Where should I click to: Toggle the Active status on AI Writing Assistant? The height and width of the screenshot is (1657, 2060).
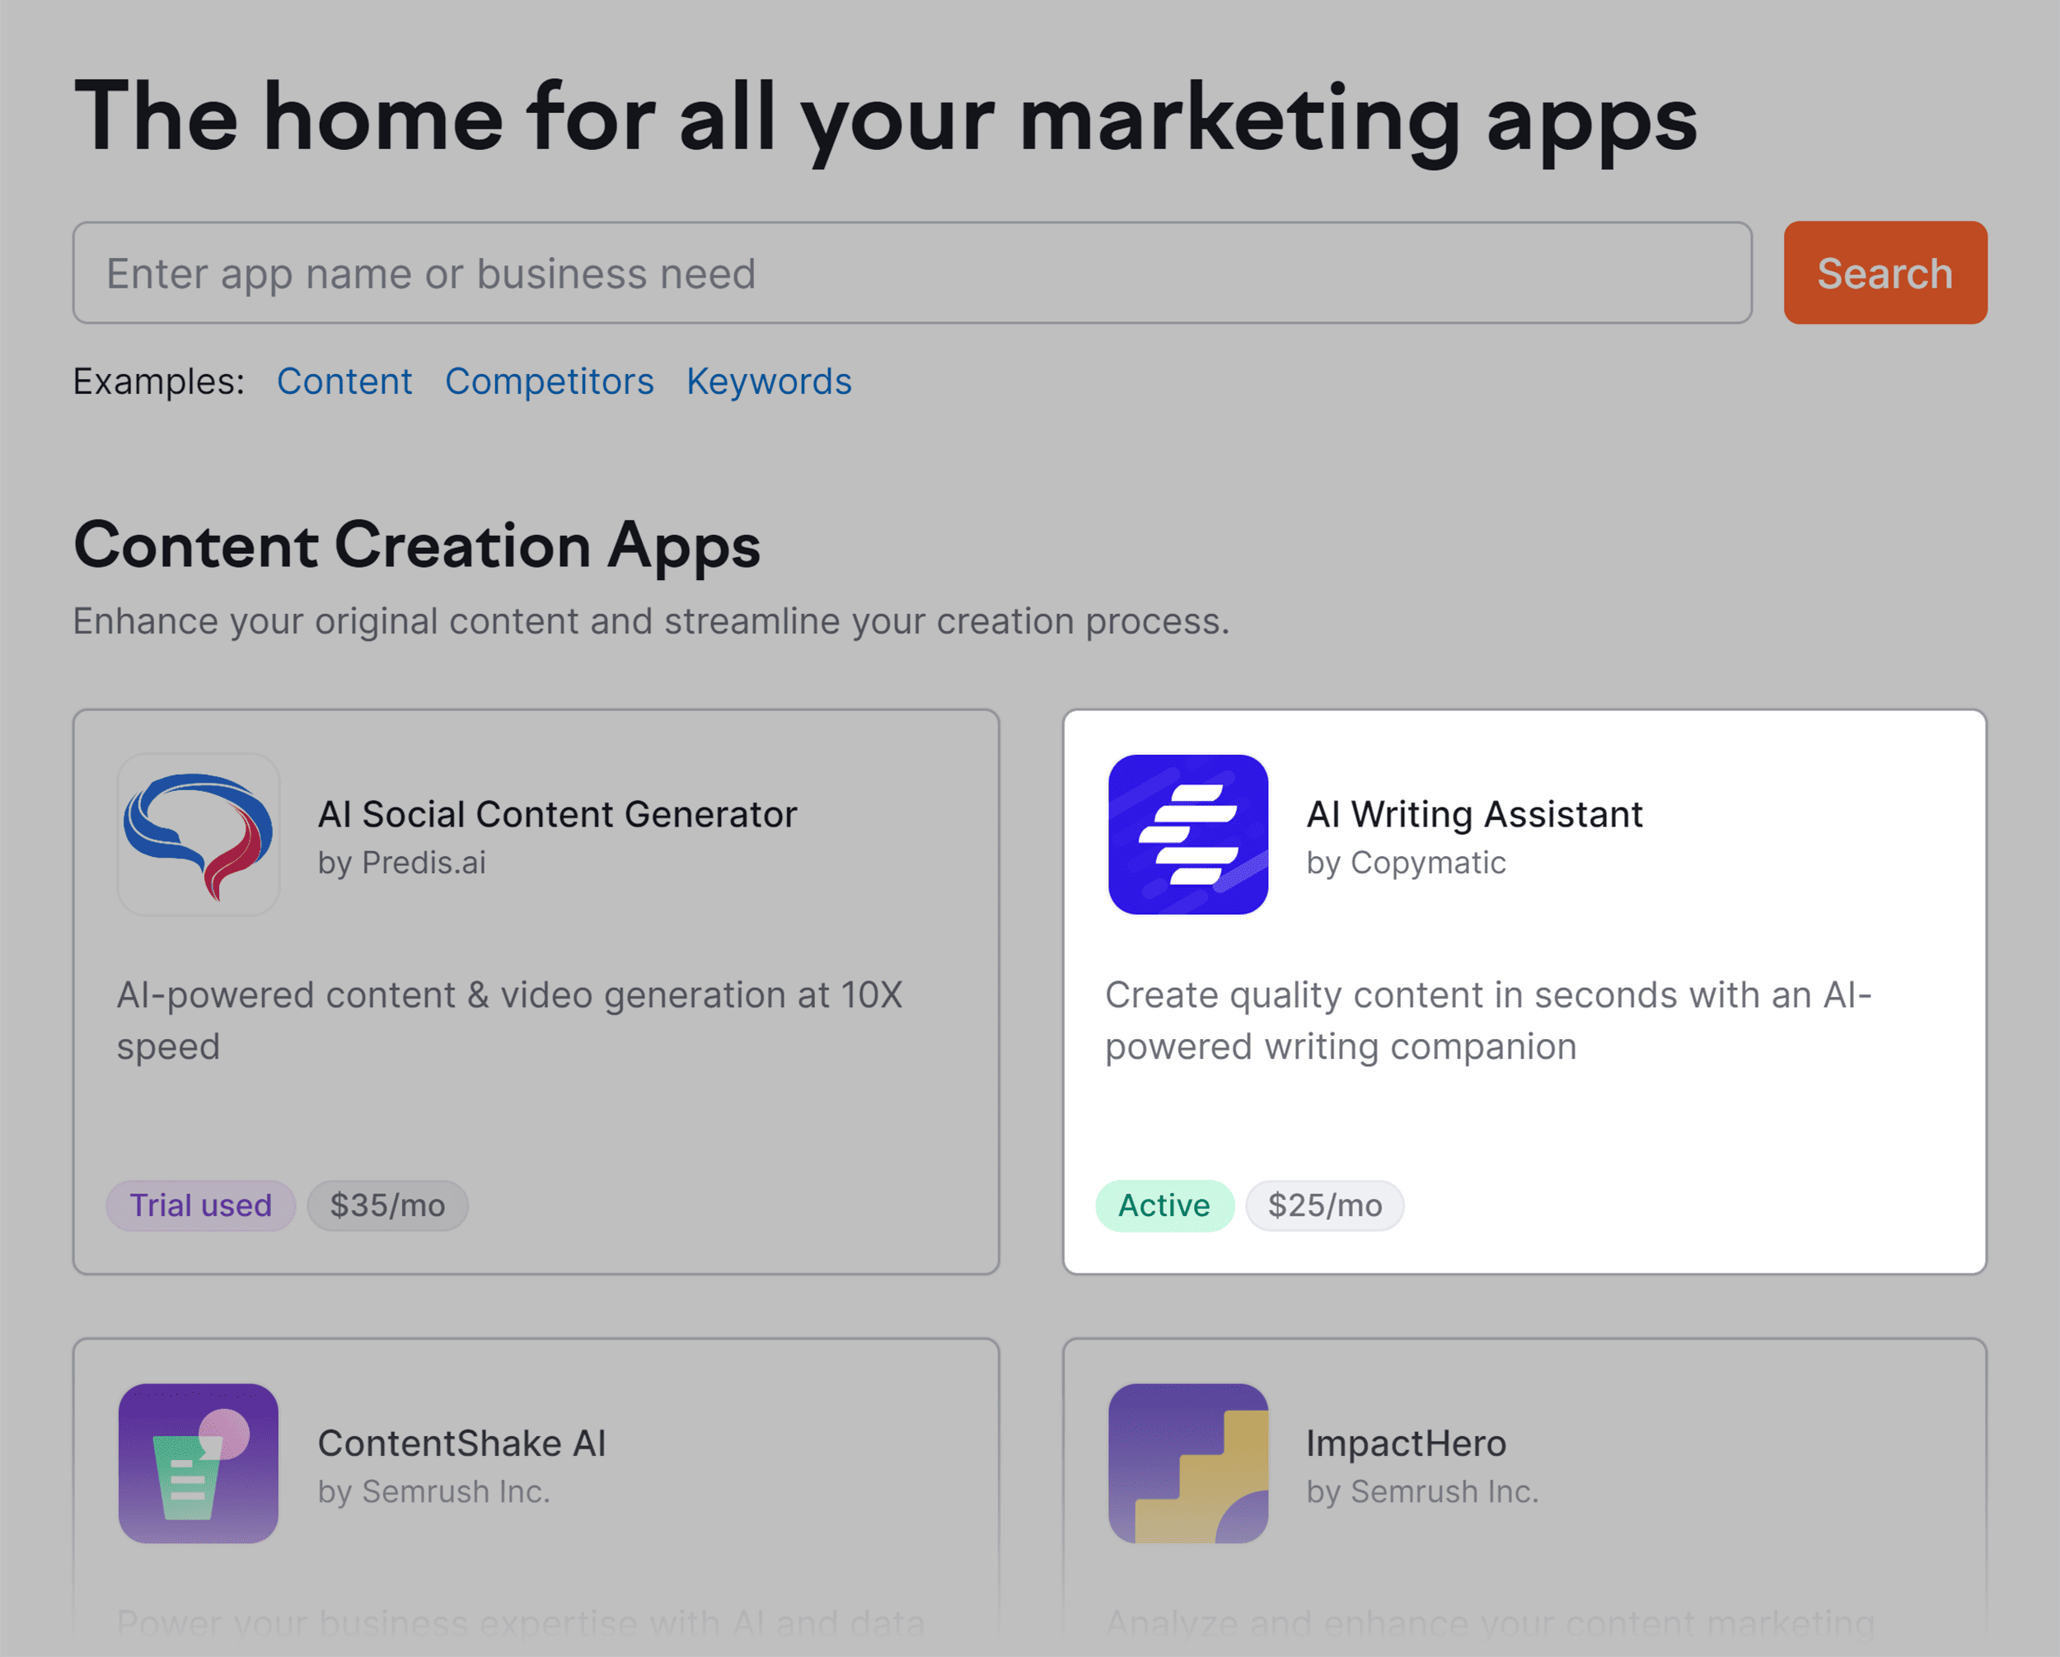point(1162,1204)
